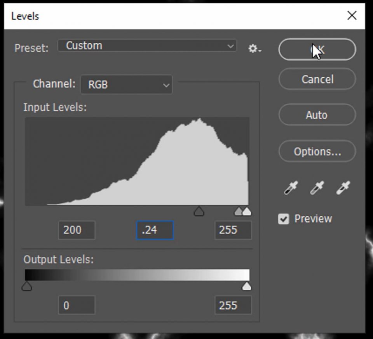The height and width of the screenshot is (339, 373).
Task: Click the input shadow field showing 200
Action: 77,230
